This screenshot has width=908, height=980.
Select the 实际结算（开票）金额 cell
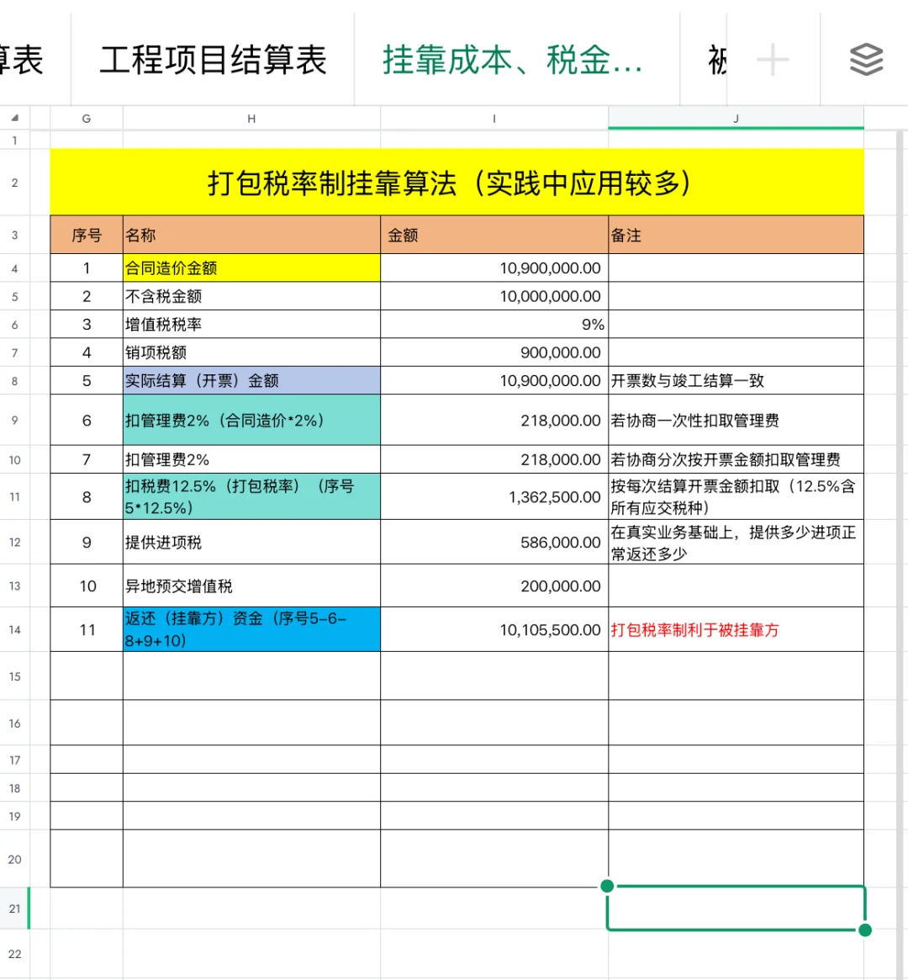251,380
